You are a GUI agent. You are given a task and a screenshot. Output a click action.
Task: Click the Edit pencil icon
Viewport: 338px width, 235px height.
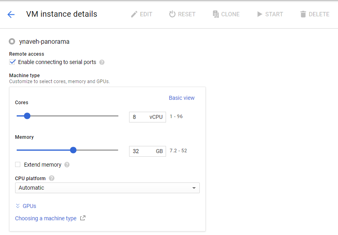[134, 14]
